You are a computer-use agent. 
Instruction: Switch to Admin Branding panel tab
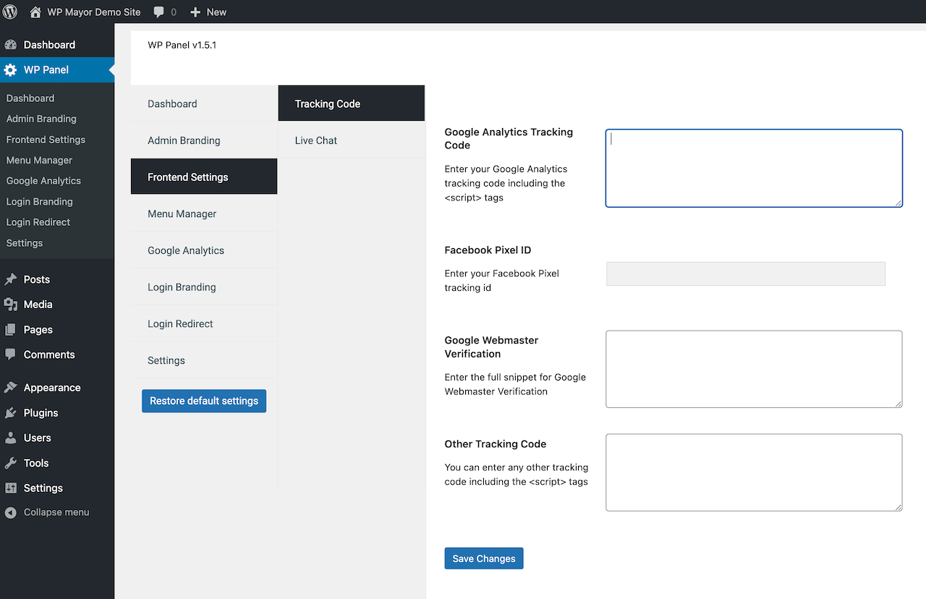point(204,140)
